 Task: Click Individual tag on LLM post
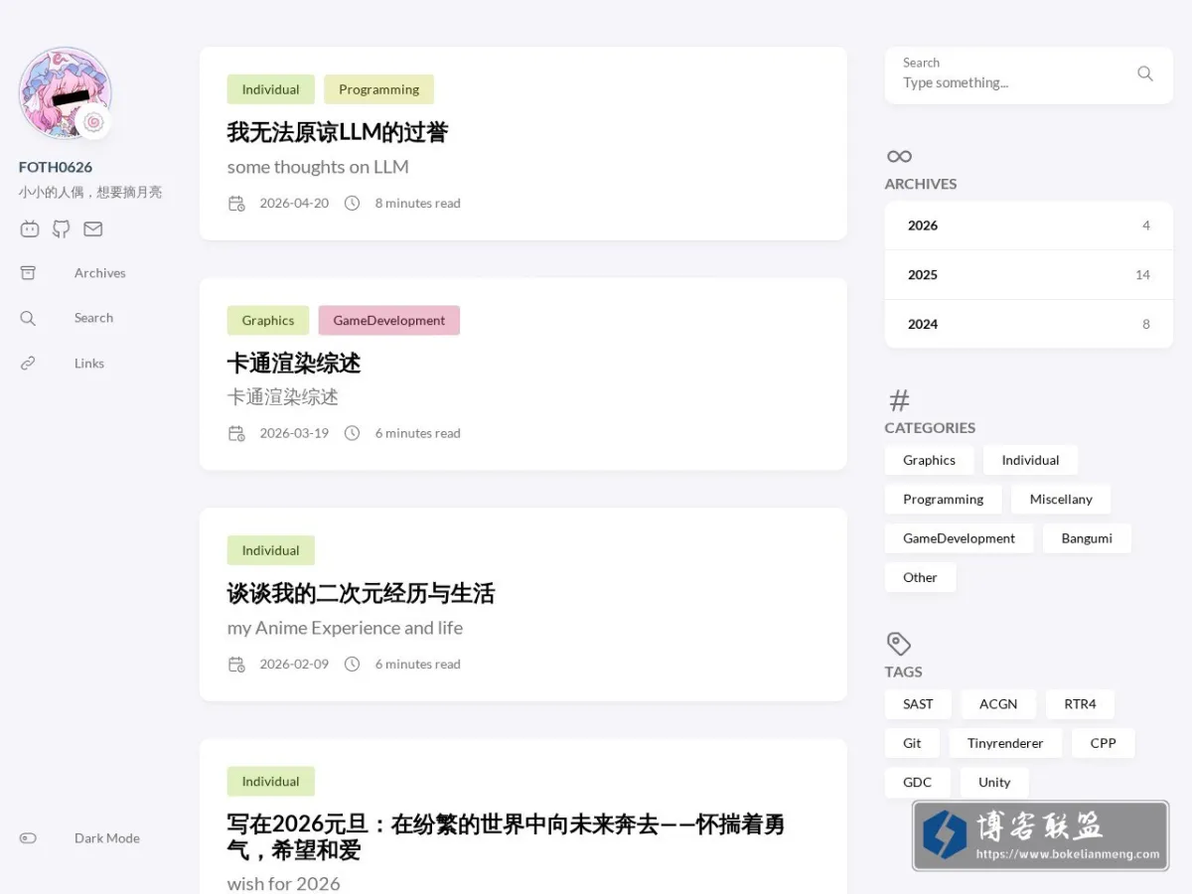[x=271, y=89]
